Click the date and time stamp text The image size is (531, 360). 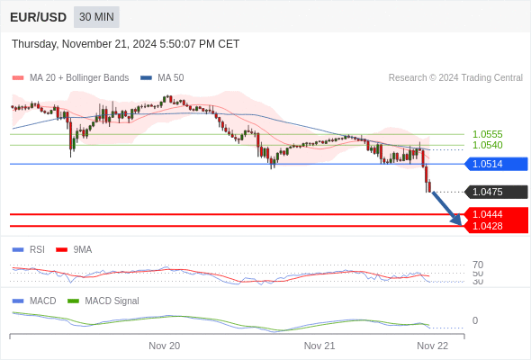[x=126, y=44]
